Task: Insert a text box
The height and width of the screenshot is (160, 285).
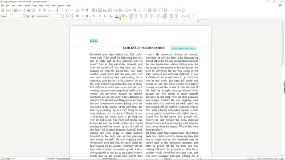Action: (110, 10)
